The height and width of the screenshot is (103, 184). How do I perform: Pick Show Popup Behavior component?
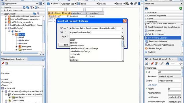coord(157,41)
